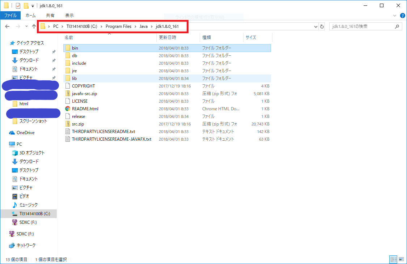Select the lib folder icon
407x264 pixels.
68,78
